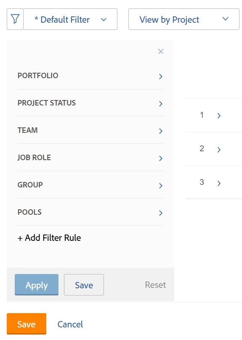Expand the JOB ROLE filter arrow

click(161, 158)
